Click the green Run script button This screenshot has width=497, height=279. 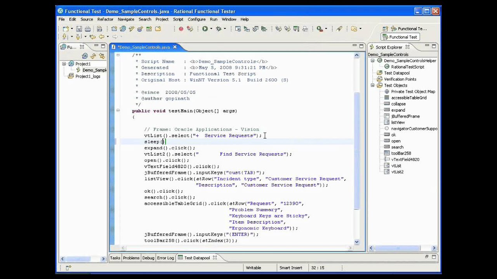(x=205, y=29)
